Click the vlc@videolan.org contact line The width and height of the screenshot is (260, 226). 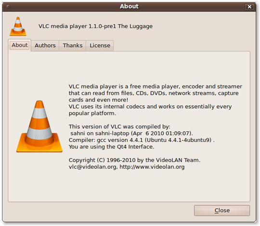click(127, 167)
